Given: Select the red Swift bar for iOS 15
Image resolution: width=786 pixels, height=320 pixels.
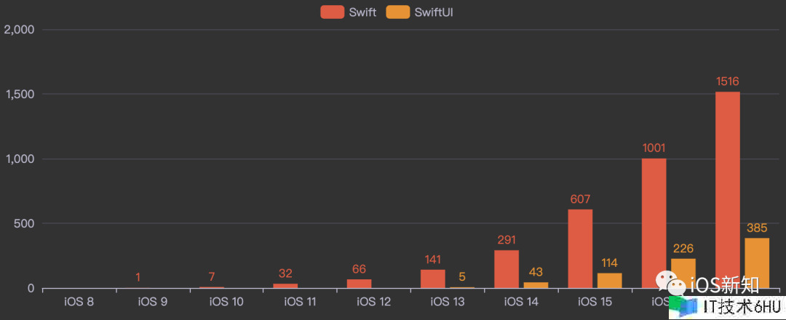Looking at the screenshot, I should pos(580,247).
